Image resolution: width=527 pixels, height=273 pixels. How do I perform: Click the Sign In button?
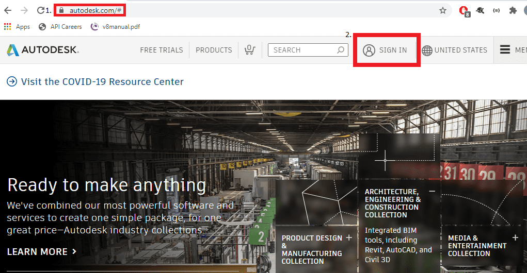click(x=386, y=50)
